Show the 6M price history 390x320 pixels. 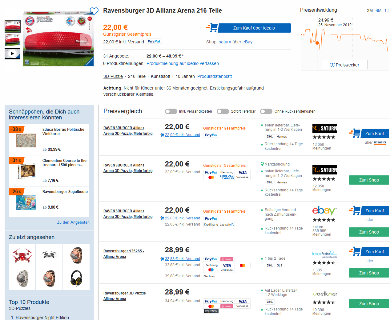[378, 10]
